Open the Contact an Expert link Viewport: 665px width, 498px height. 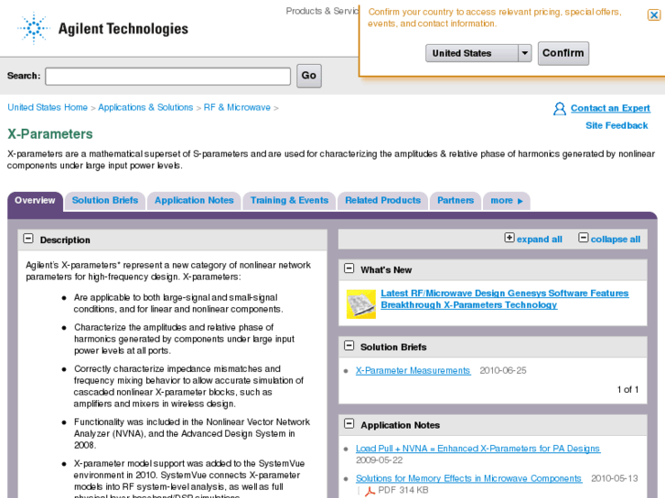click(610, 108)
